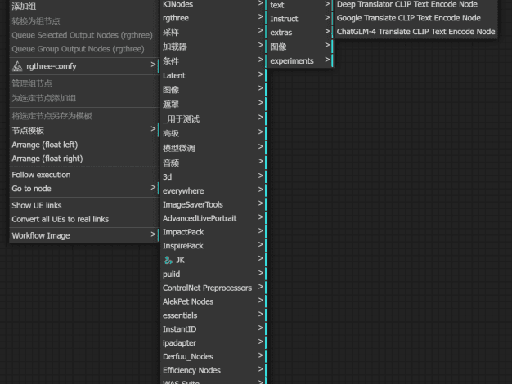Viewport: 512px width, 384px height.
Task: Expand the ImpactPack category
Action: pyautogui.click(x=213, y=232)
